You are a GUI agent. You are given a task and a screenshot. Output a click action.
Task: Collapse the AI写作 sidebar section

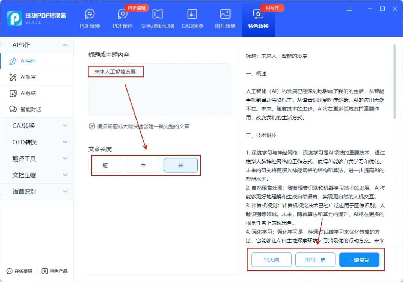point(65,45)
